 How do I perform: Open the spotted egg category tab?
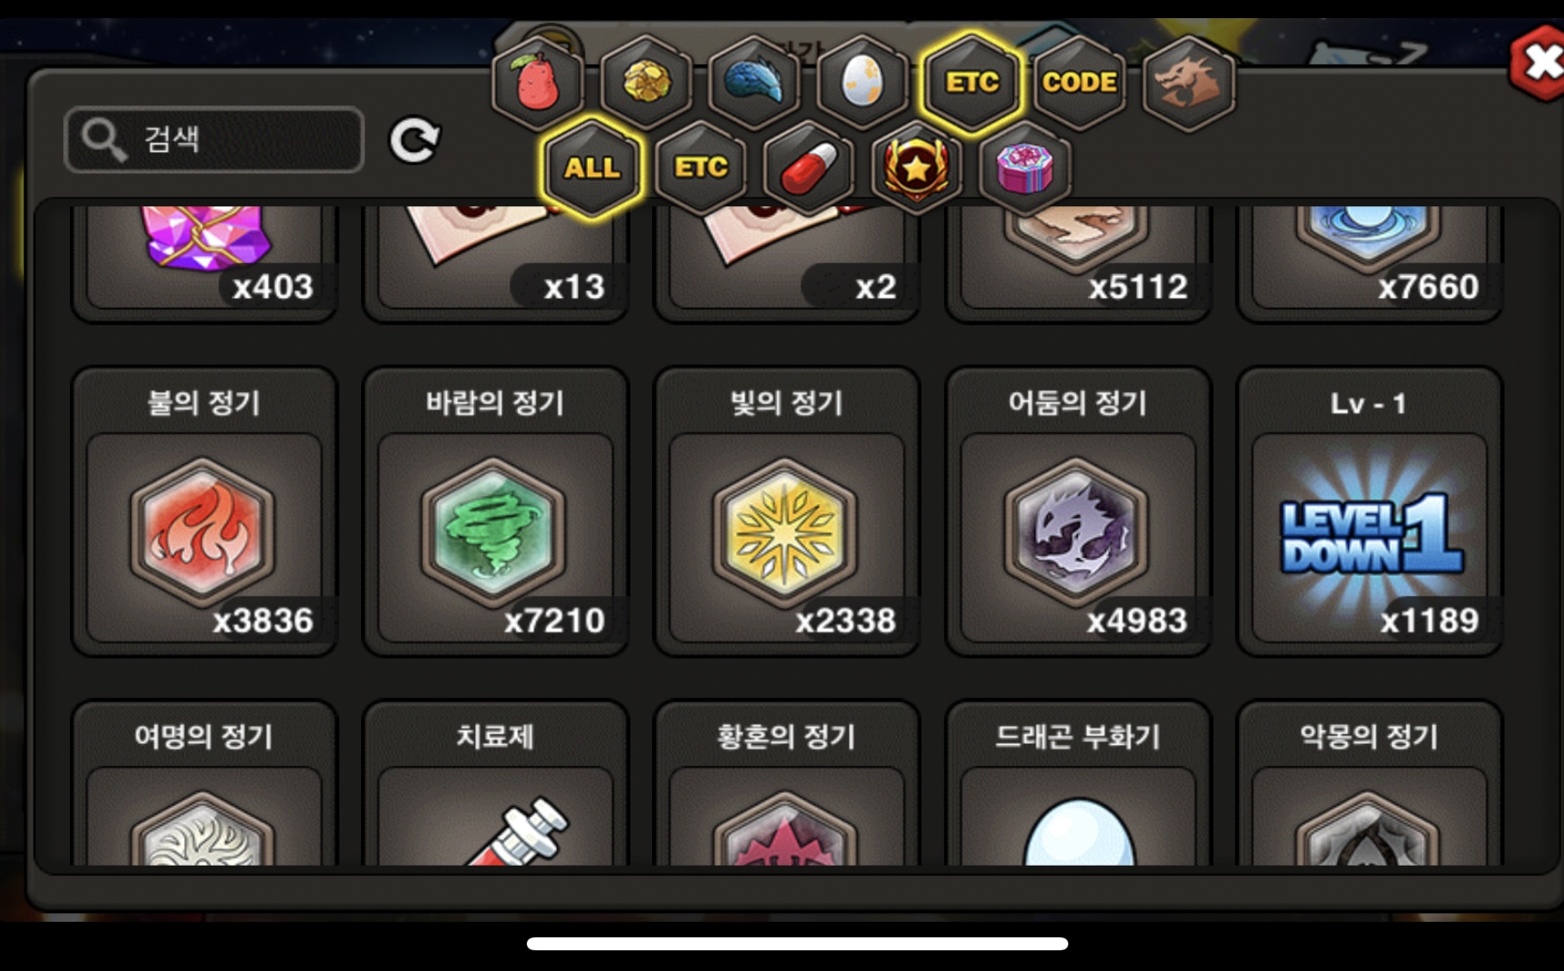click(863, 83)
